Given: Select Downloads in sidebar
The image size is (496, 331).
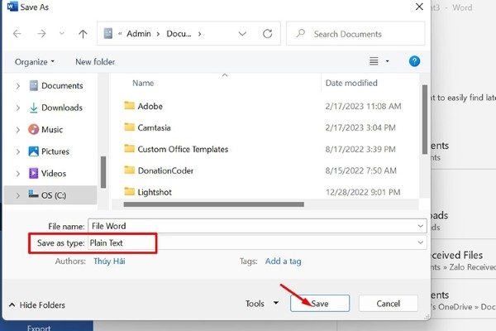Looking at the screenshot, I should coord(55,108).
